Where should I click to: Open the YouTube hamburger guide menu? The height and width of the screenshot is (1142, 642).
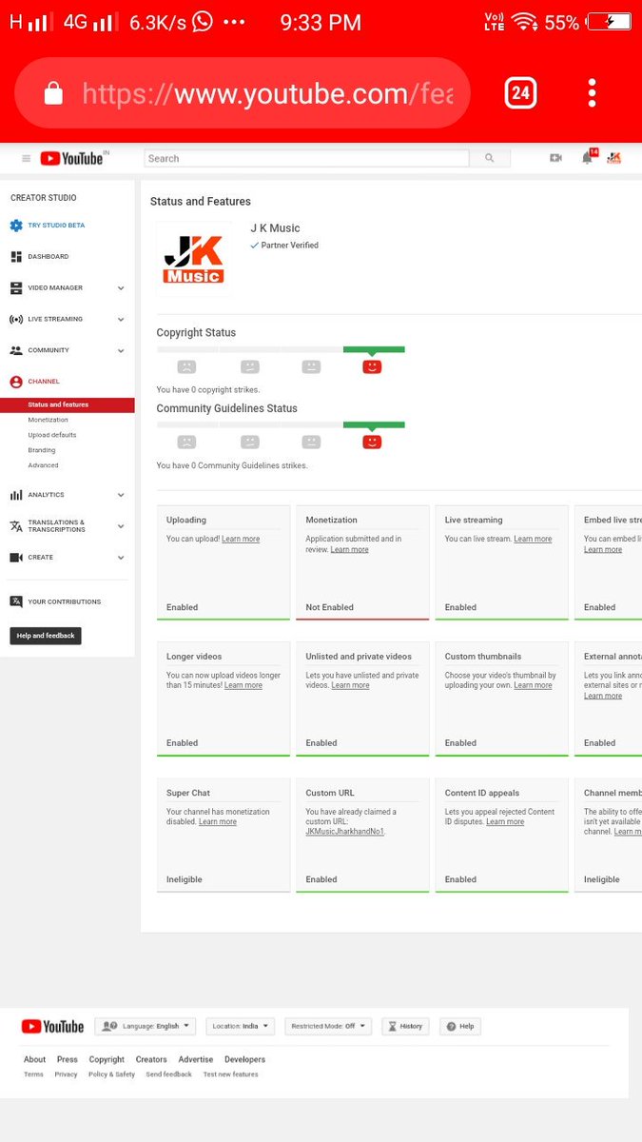click(x=27, y=158)
